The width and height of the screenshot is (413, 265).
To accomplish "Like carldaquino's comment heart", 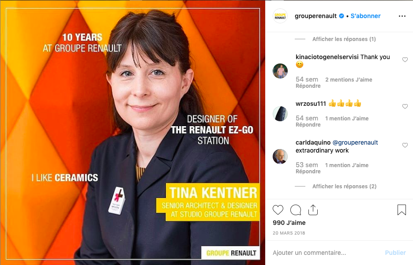I will tap(405, 145).
